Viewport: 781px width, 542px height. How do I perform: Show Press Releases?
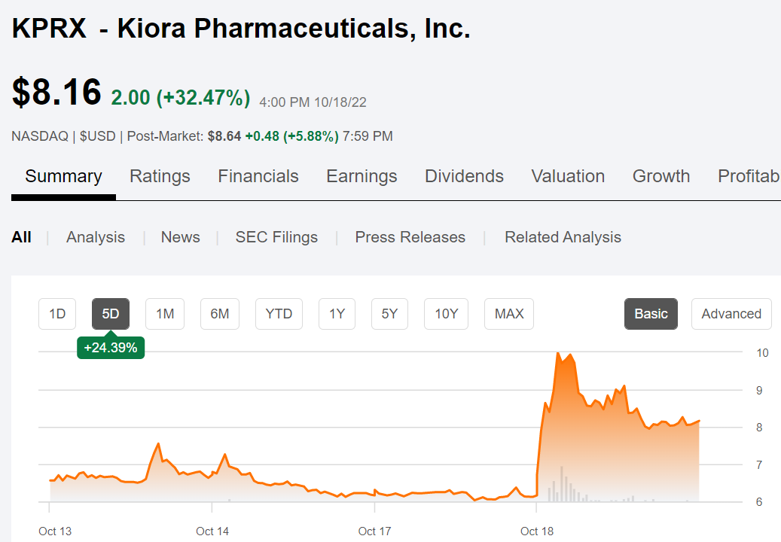tap(410, 237)
